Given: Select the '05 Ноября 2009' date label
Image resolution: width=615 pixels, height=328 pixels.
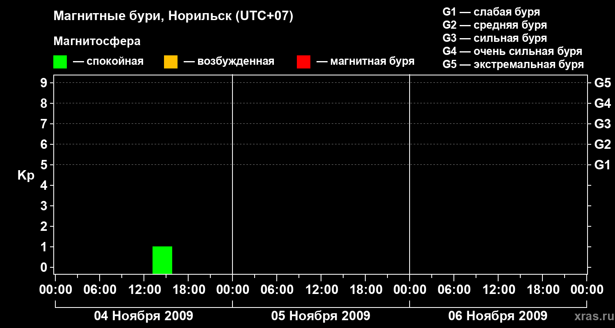Looking at the screenshot, I should tap(321, 316).
